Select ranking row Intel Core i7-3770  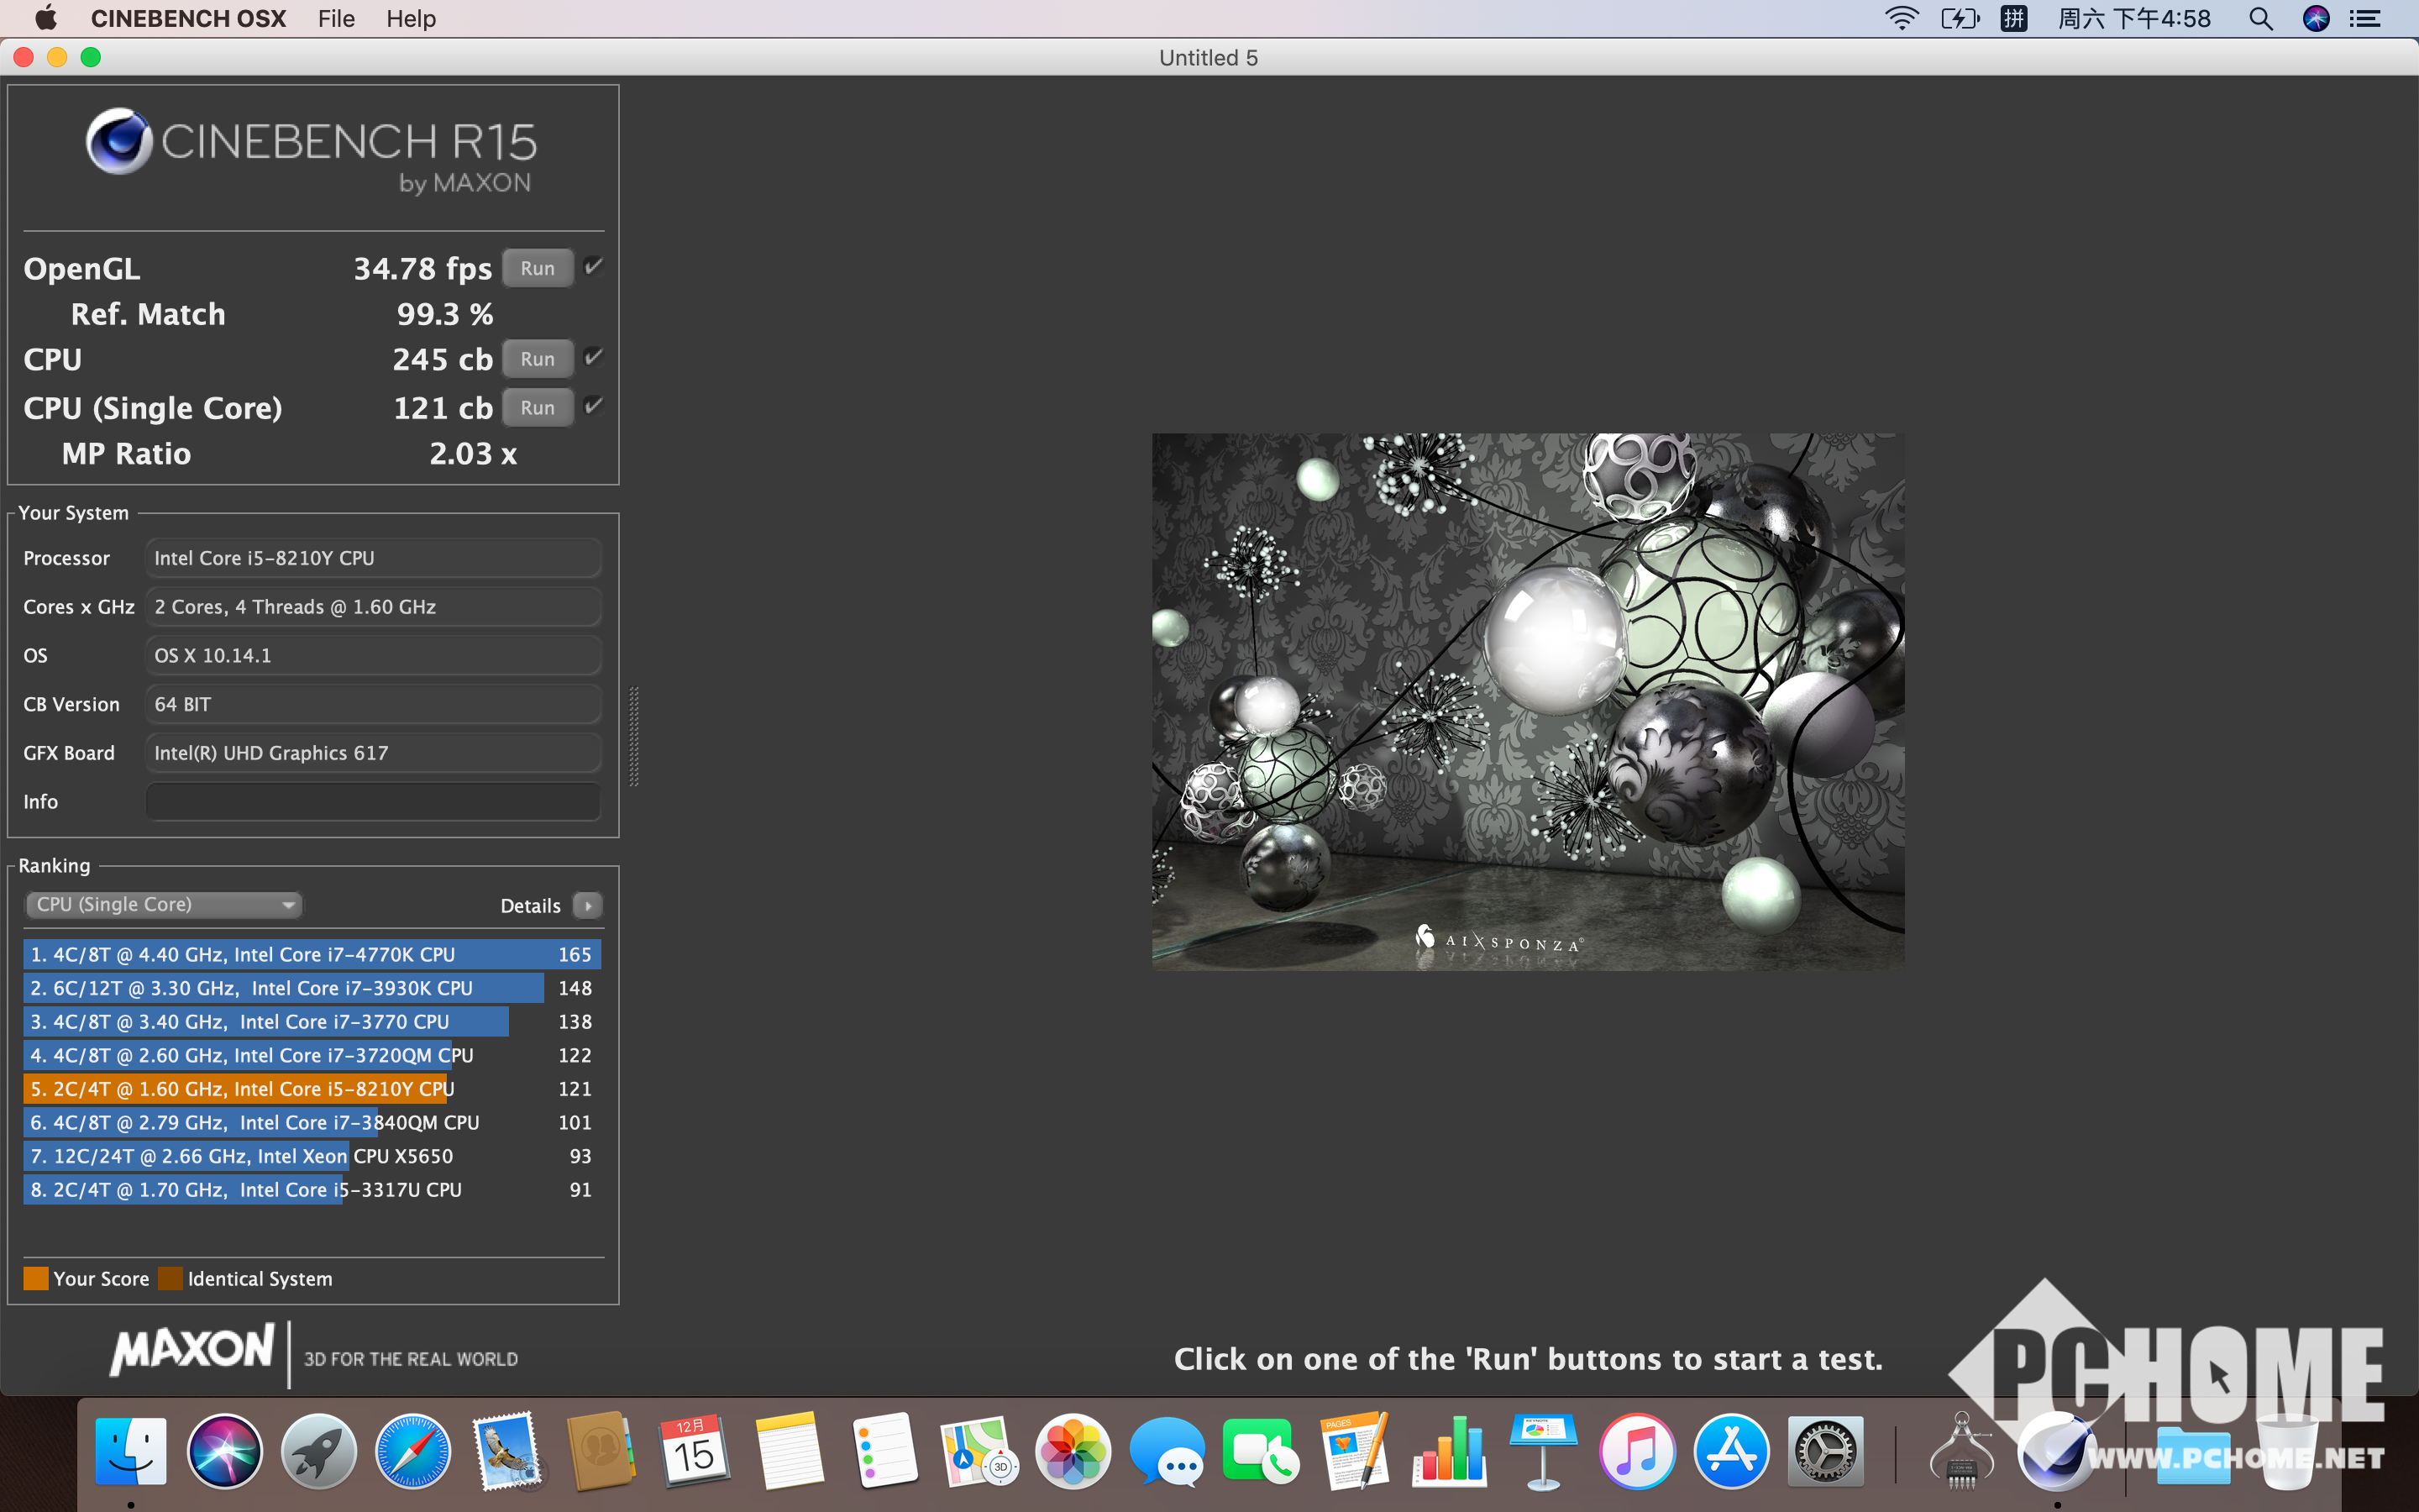pos(312,1022)
